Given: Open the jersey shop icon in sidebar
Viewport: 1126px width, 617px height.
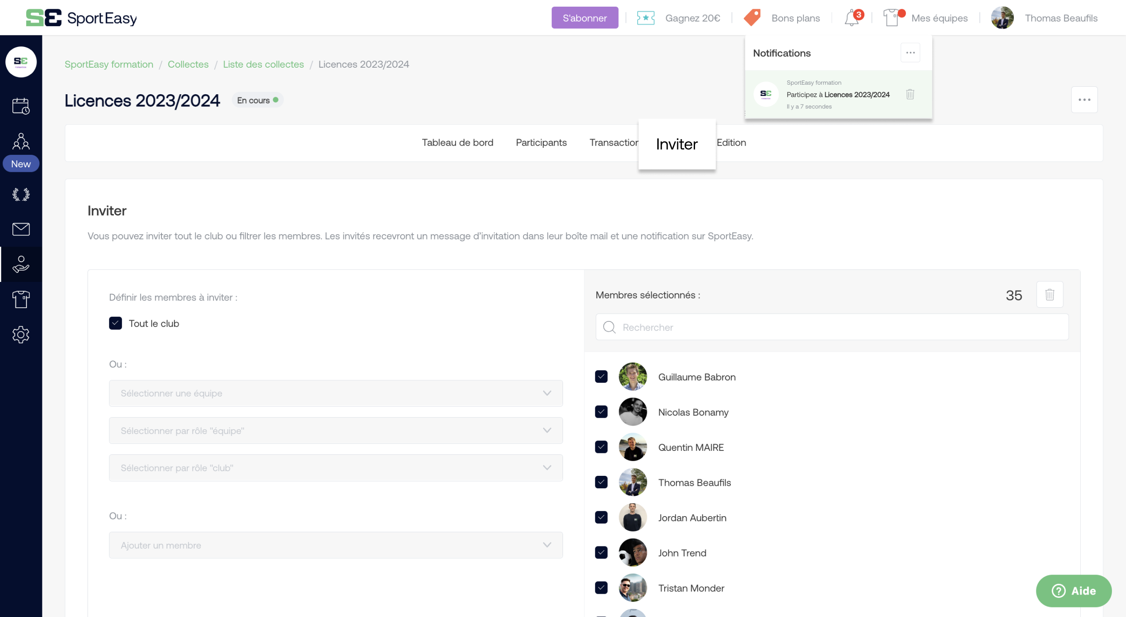Looking at the screenshot, I should 21,299.
